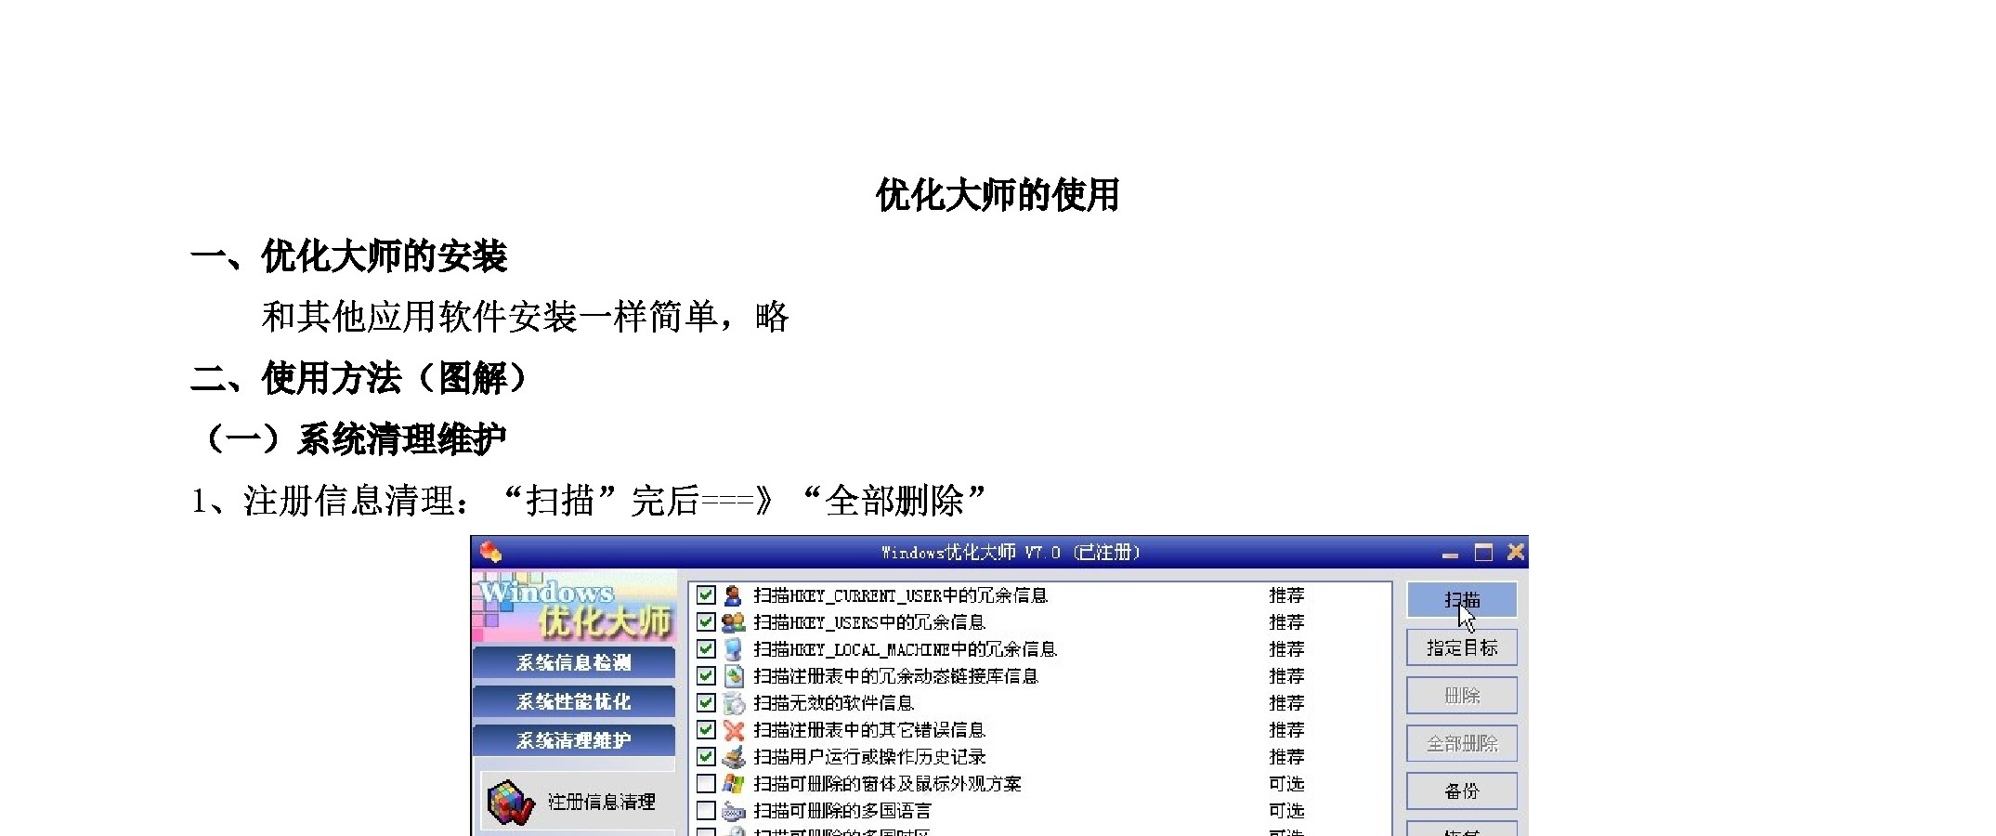Select the text 扫描HKEY_LOCAL_MACHINE中的冗余信息

(x=906, y=649)
